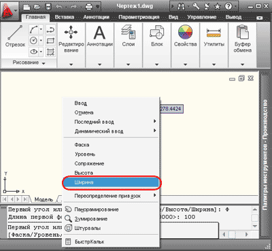Open the Свойства color wheel panel

pyautogui.click(x=186, y=32)
